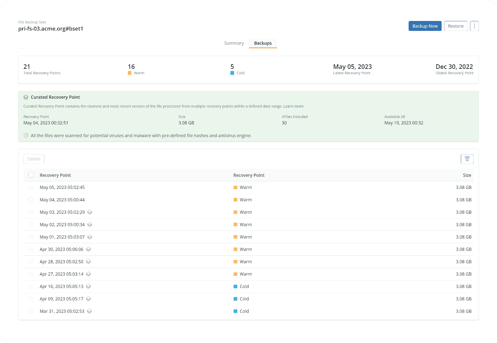The width and height of the screenshot is (497, 343).
Task: Open the filter icon above the table
Action: pos(467,159)
